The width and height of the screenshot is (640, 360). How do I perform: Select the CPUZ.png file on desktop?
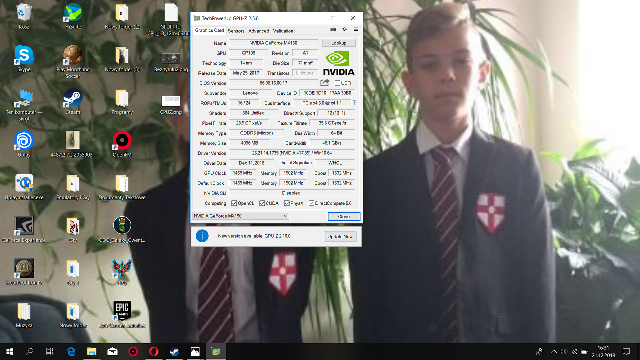(171, 104)
